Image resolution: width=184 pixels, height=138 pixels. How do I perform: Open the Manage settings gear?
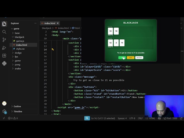coord(4,111)
